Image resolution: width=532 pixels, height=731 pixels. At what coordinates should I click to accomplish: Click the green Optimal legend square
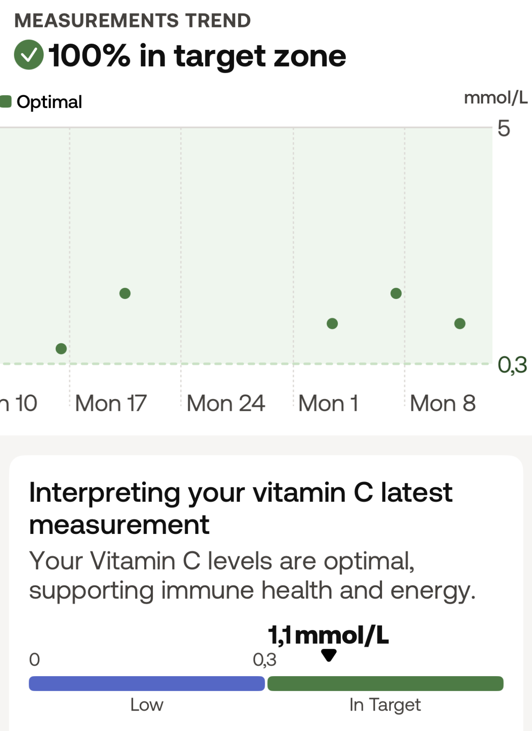[6, 102]
